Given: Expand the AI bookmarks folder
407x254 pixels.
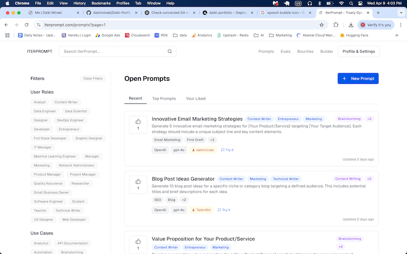Looking at the screenshot, I should click(259, 35).
